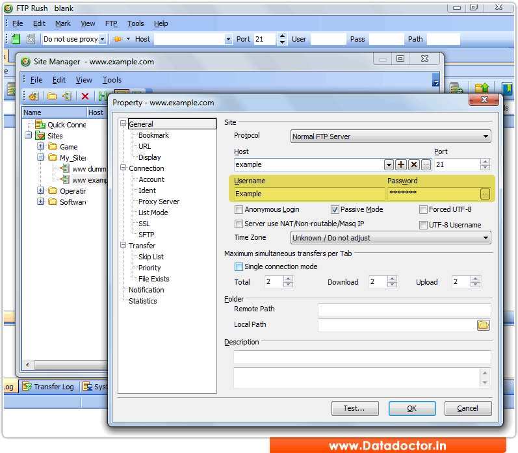Select Proxy Server in the Property tree
The width and height of the screenshot is (518, 453).
(159, 201)
